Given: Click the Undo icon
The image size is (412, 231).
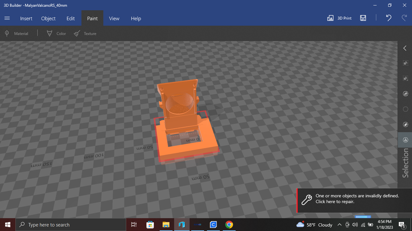Looking at the screenshot, I should [388, 18].
